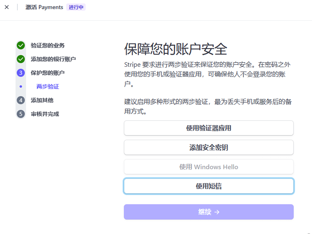Viewport: 312px width, 236px height.
Task: Jump to the 添加其他 step
Action: pyautogui.click(x=42, y=100)
